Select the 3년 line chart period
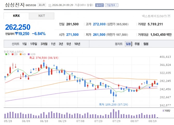Viewport: 174px width, 125px height. point(61,44)
